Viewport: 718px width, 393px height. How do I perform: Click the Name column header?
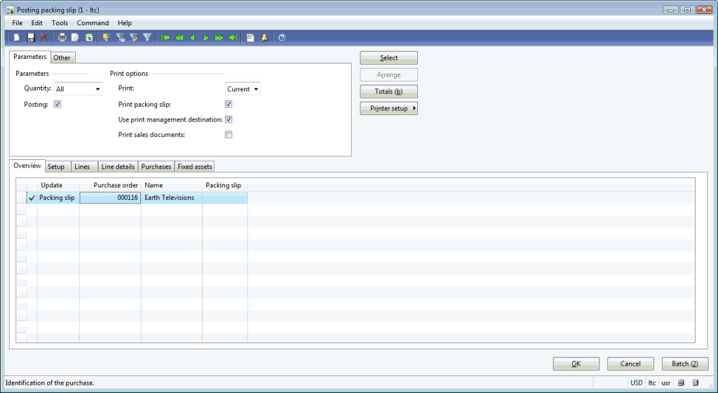[172, 185]
